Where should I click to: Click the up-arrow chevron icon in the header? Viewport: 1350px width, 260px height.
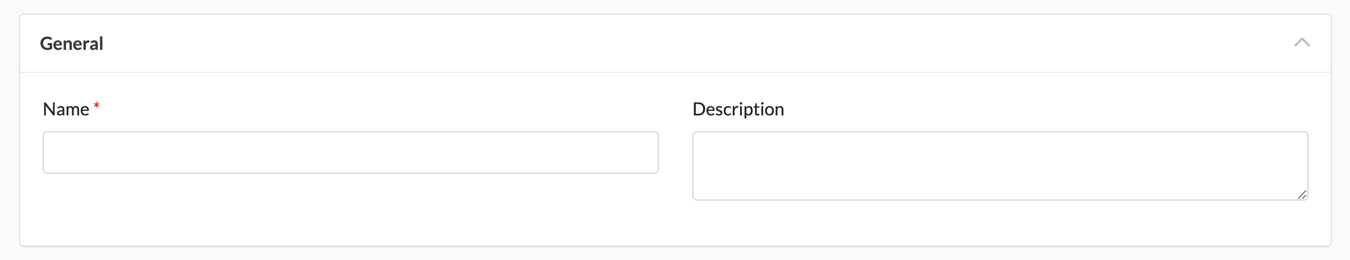point(1302,43)
